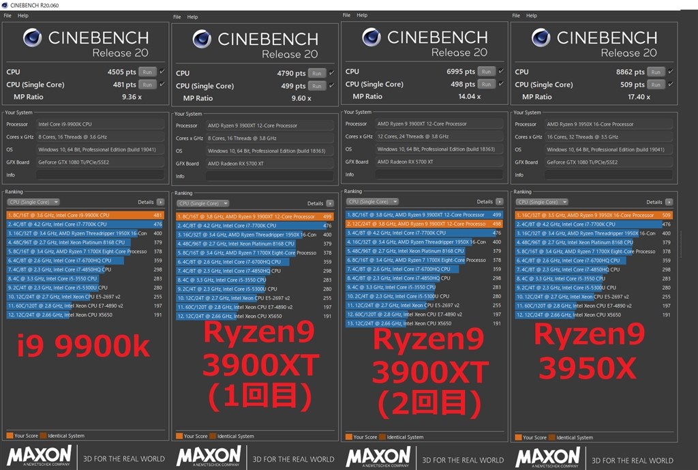
Task: Open ranking dropdown in 12-core 3900XT window
Action: click(x=373, y=202)
